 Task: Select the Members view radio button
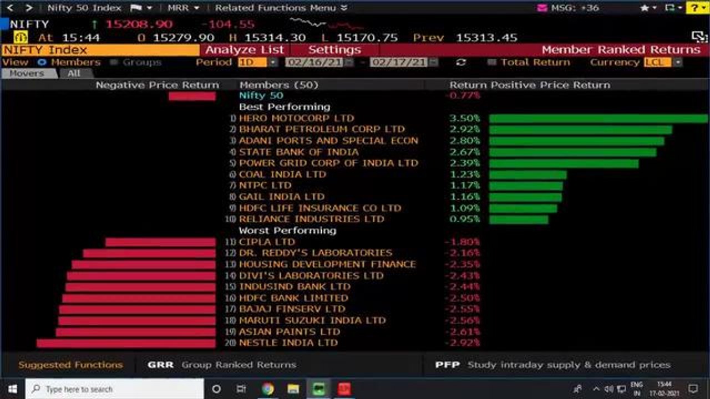(x=41, y=62)
